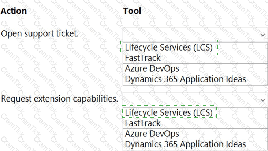Click the Tool column header
Screen dimensions: 268x151
132,11
